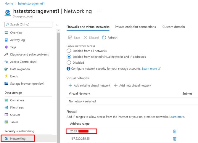Click Add existing virtual network
198x143 pixels.
tap(89, 86)
